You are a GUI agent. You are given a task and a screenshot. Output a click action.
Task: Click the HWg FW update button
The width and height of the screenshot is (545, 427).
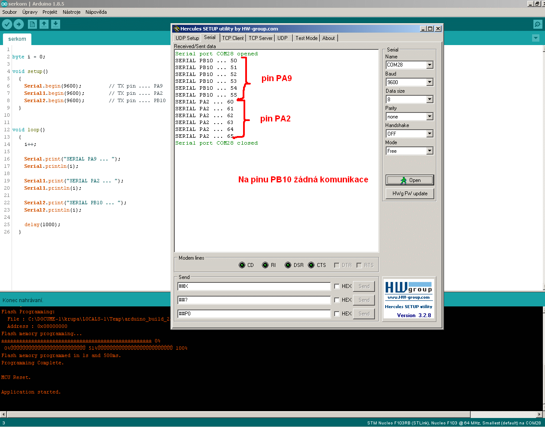click(x=410, y=194)
